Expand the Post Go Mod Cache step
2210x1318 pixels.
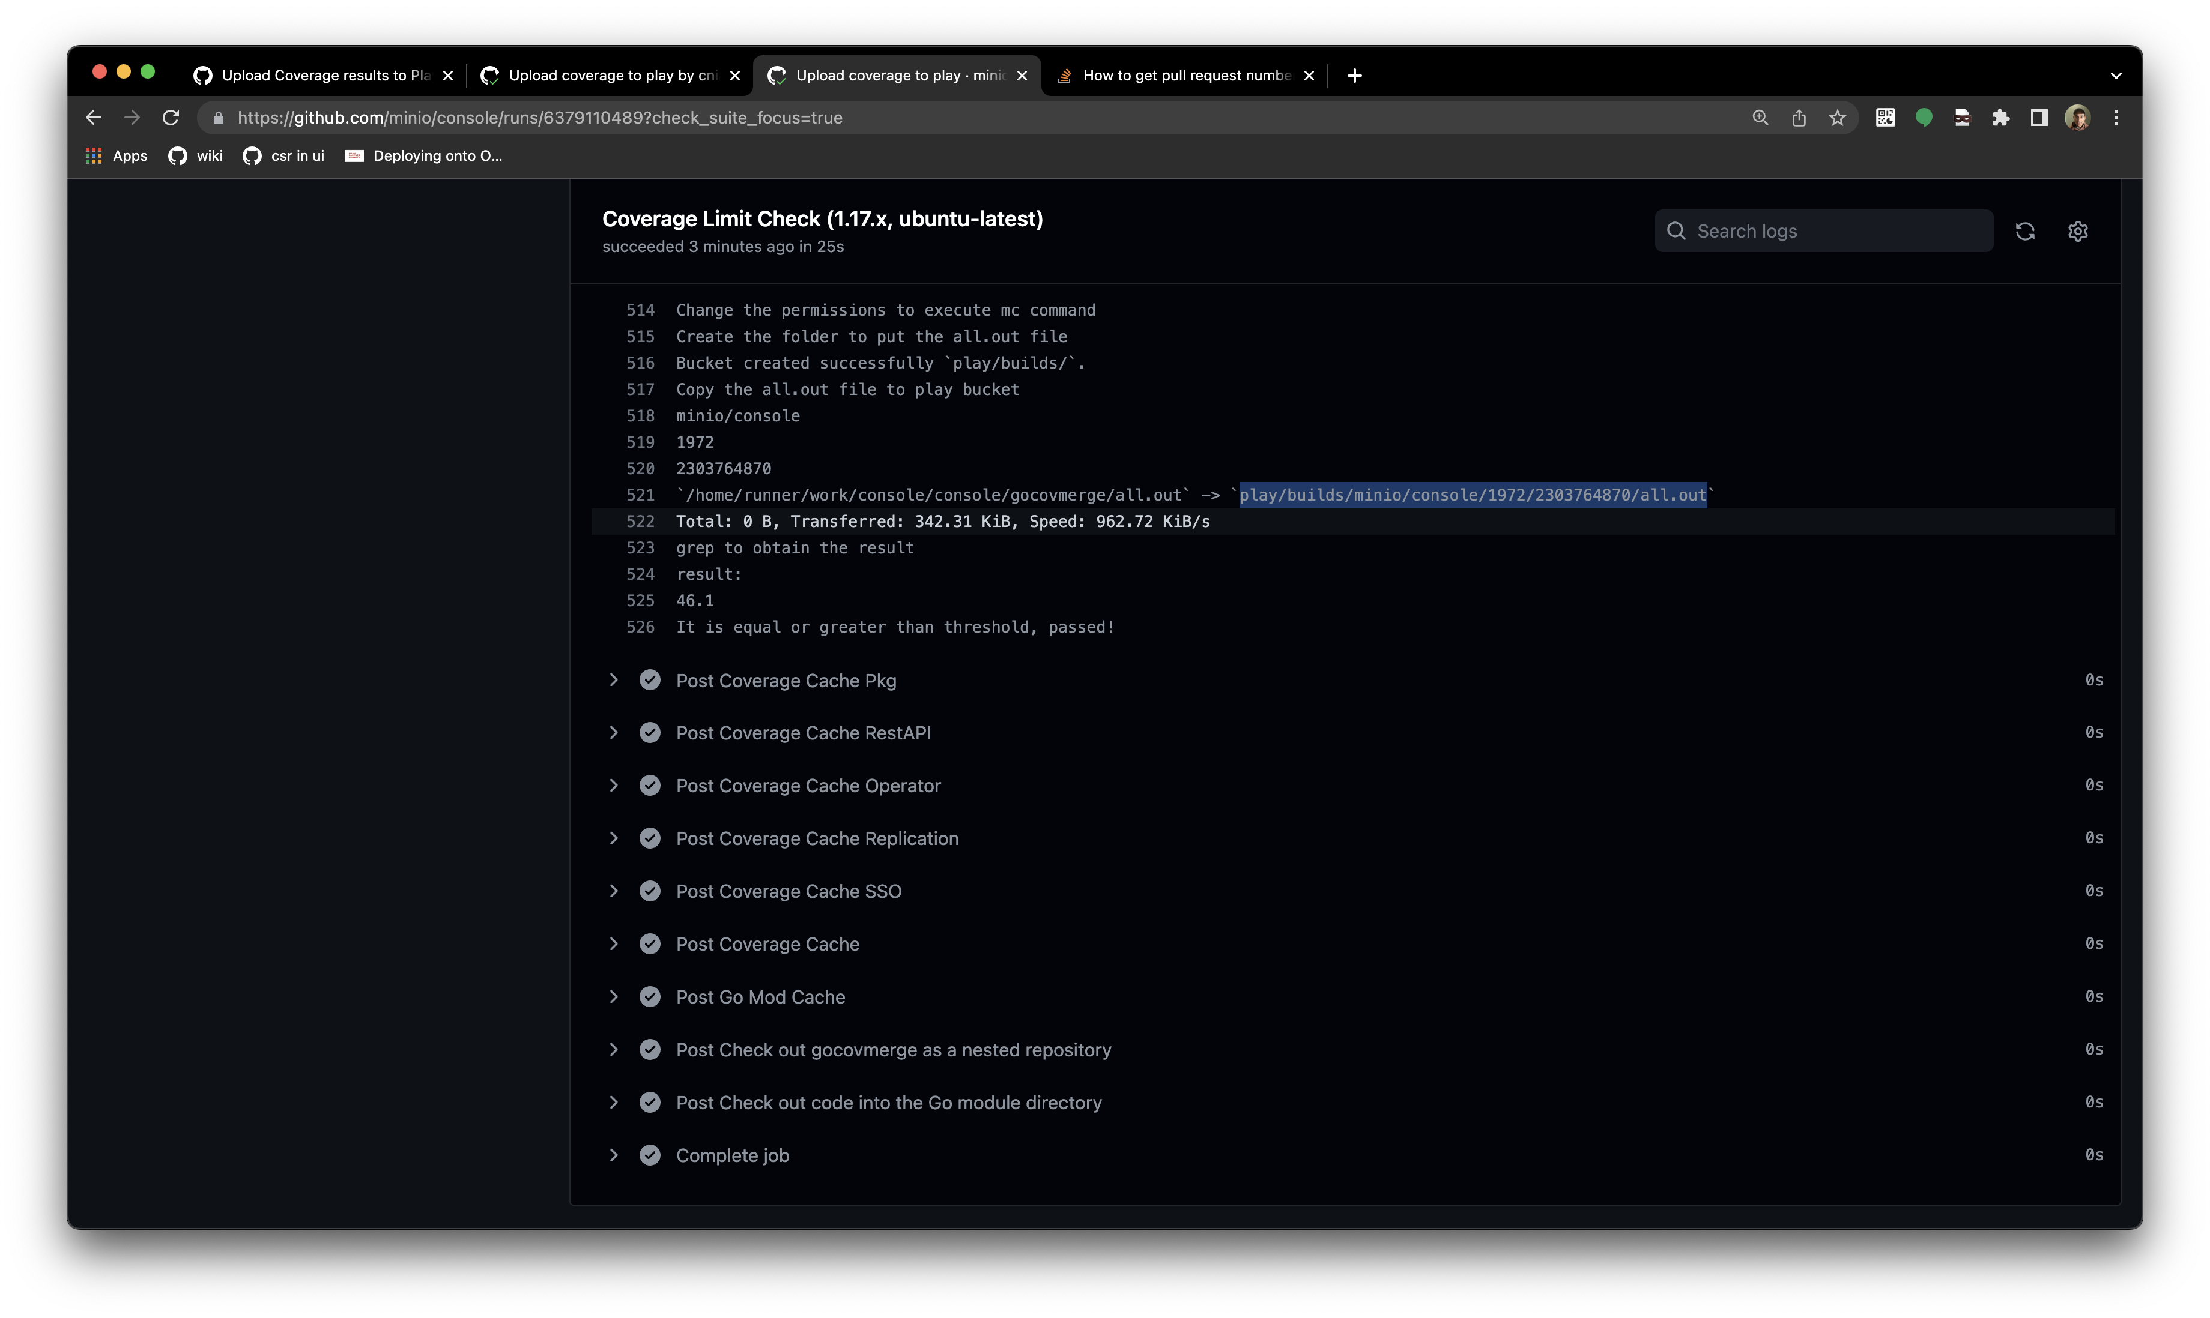(613, 996)
